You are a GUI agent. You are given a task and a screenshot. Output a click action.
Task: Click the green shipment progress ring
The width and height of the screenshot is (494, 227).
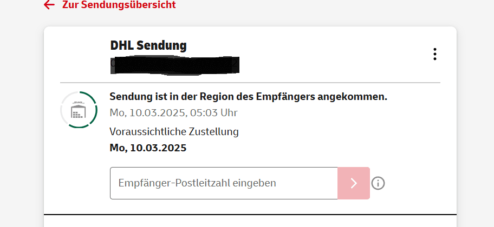point(79,110)
